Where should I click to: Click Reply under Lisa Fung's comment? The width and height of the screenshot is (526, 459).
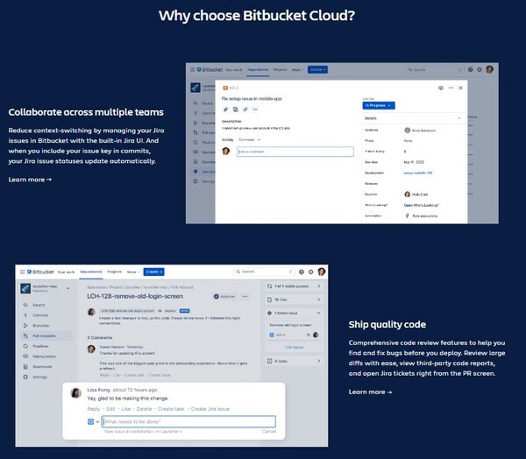click(x=94, y=409)
